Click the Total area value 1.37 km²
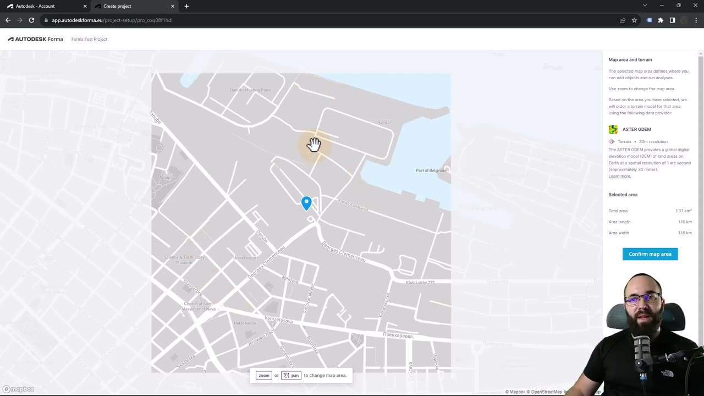 (684, 211)
